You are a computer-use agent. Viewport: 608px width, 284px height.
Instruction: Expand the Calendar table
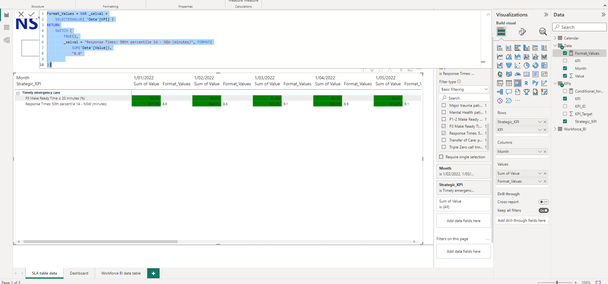555,38
